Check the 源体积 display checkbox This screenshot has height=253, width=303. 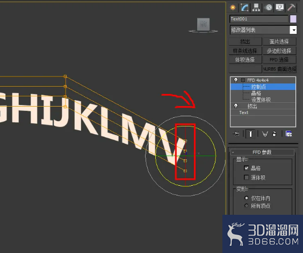[246, 177]
